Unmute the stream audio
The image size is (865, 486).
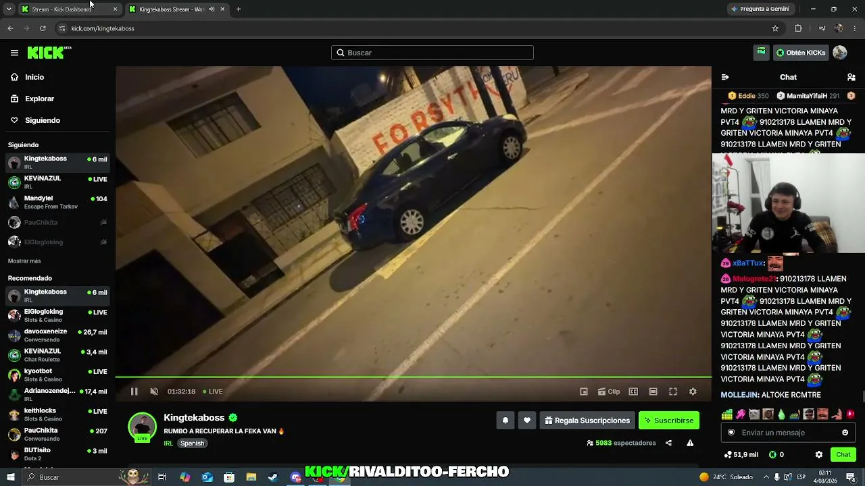154,391
